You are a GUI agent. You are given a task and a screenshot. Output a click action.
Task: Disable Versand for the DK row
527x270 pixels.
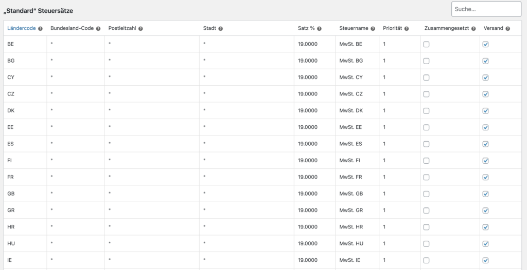coord(485,111)
